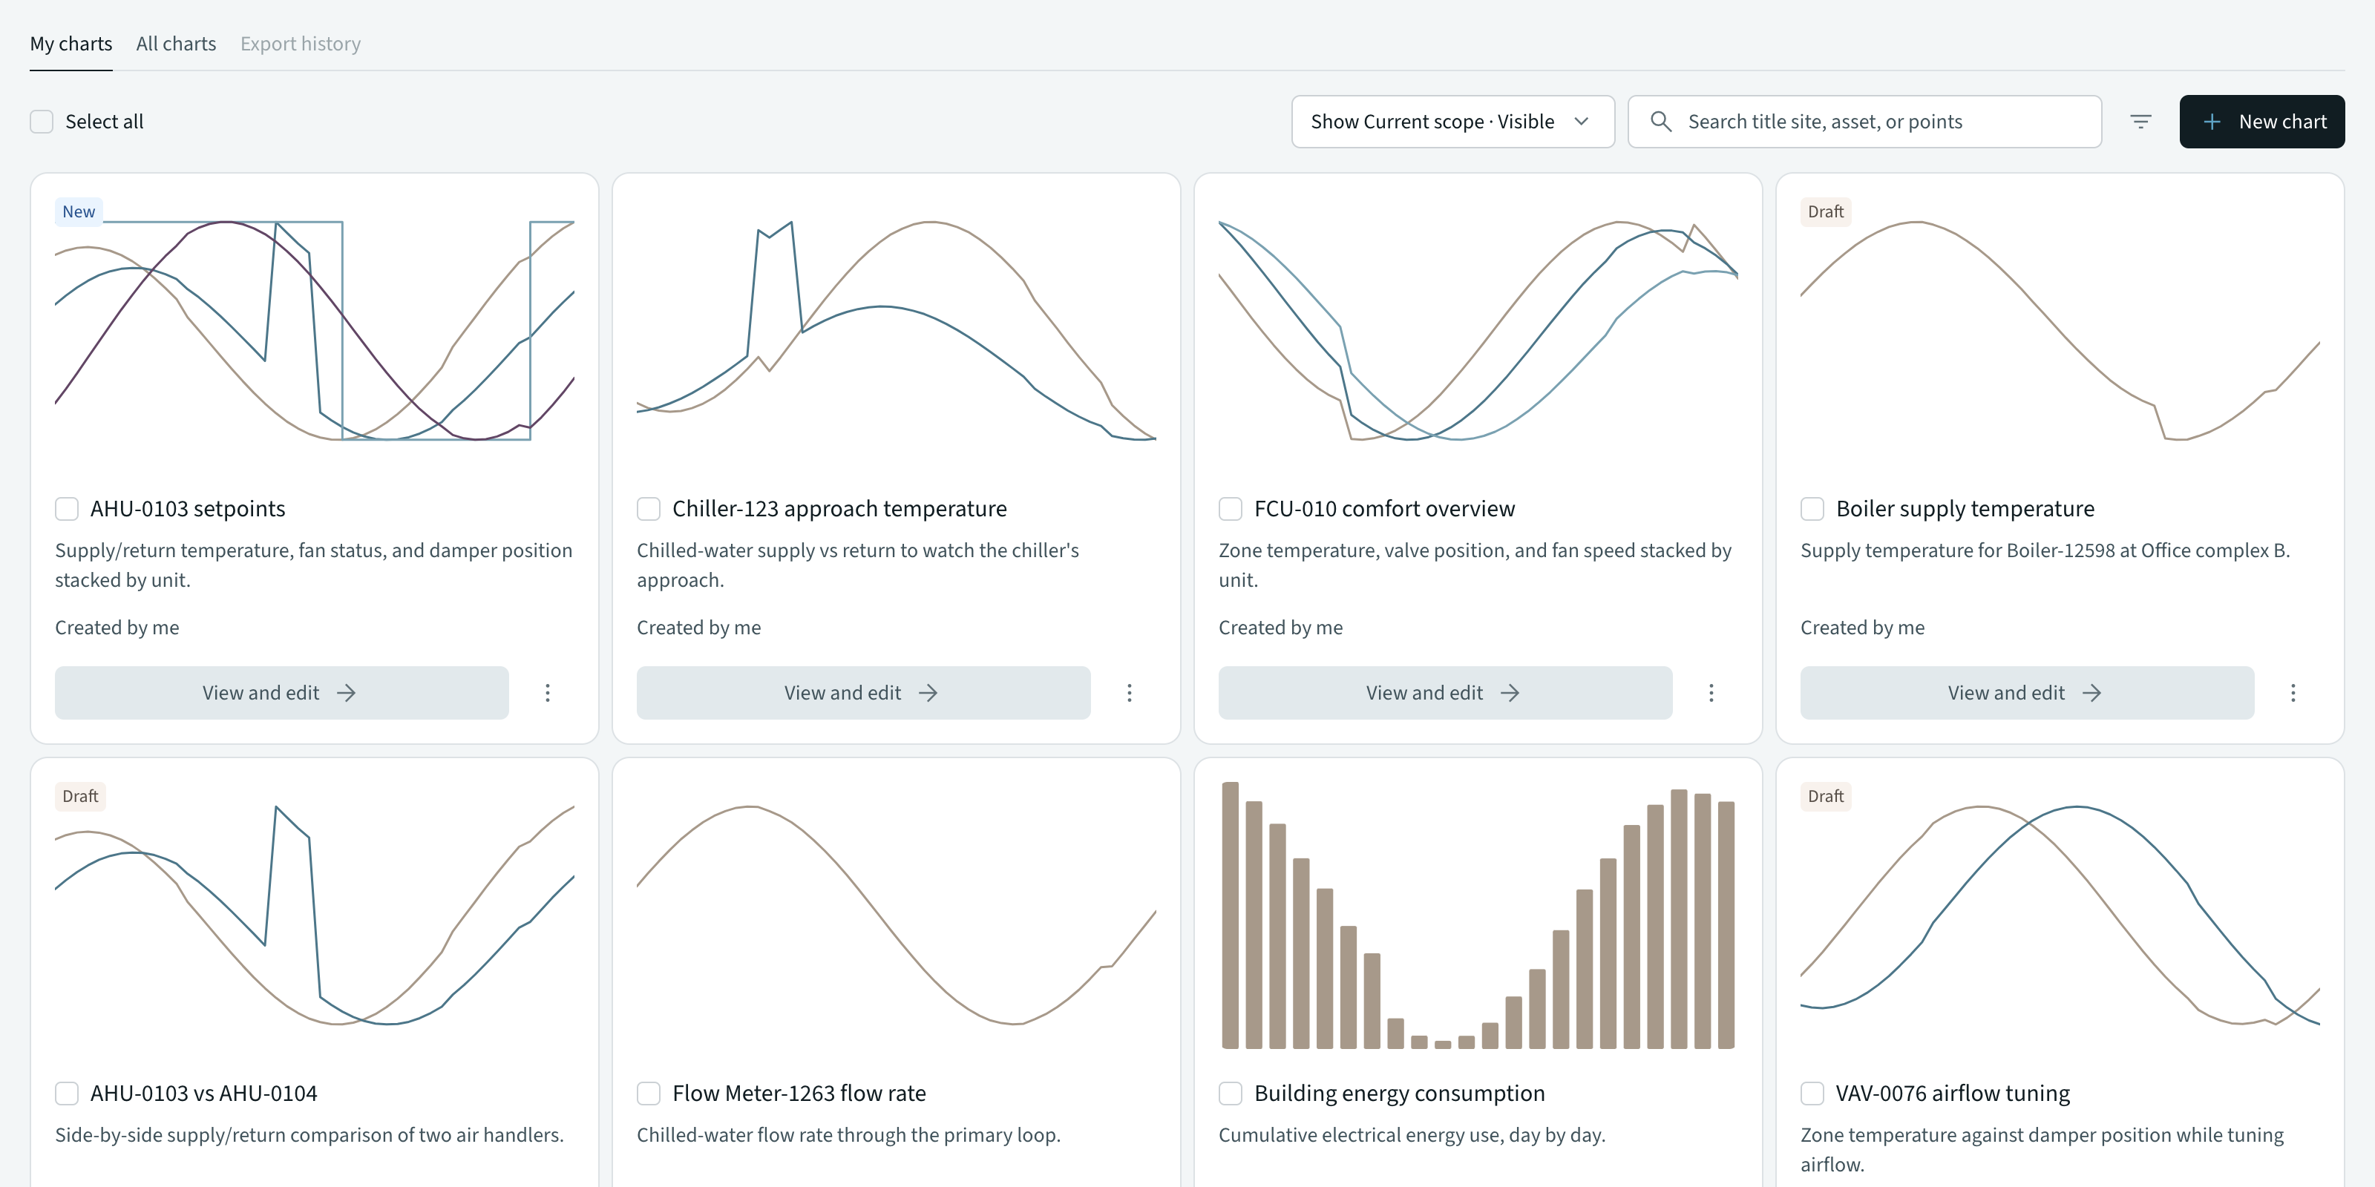The height and width of the screenshot is (1187, 2375).
Task: Open the Flow Meter-1263 flow rate chart thumbnail
Action: coord(896,914)
